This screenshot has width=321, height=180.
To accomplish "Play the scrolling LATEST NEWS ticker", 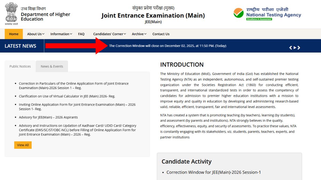I will click(295, 47).
